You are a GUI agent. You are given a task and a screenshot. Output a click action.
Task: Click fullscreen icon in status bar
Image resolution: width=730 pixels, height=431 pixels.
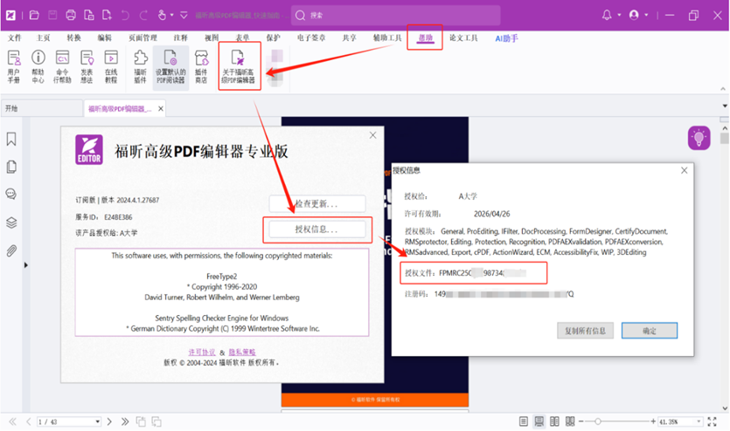coord(713,421)
